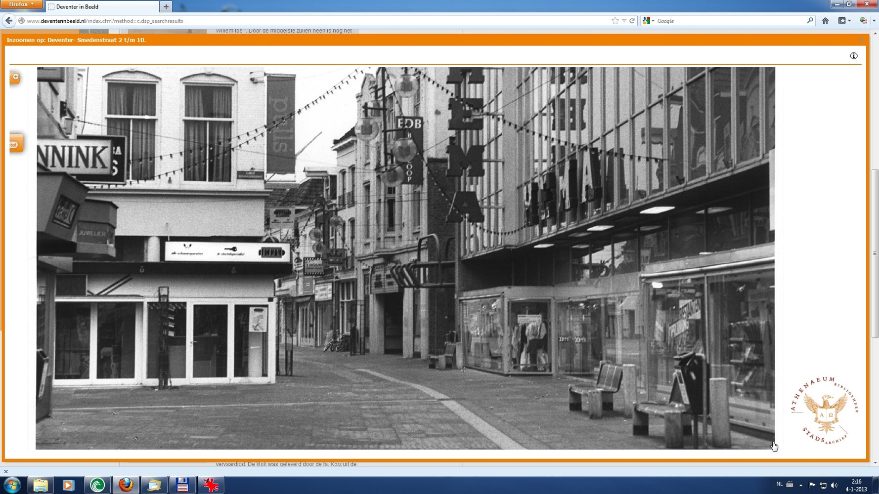Click the NL language indicator
The image size is (879, 494).
click(x=779, y=484)
